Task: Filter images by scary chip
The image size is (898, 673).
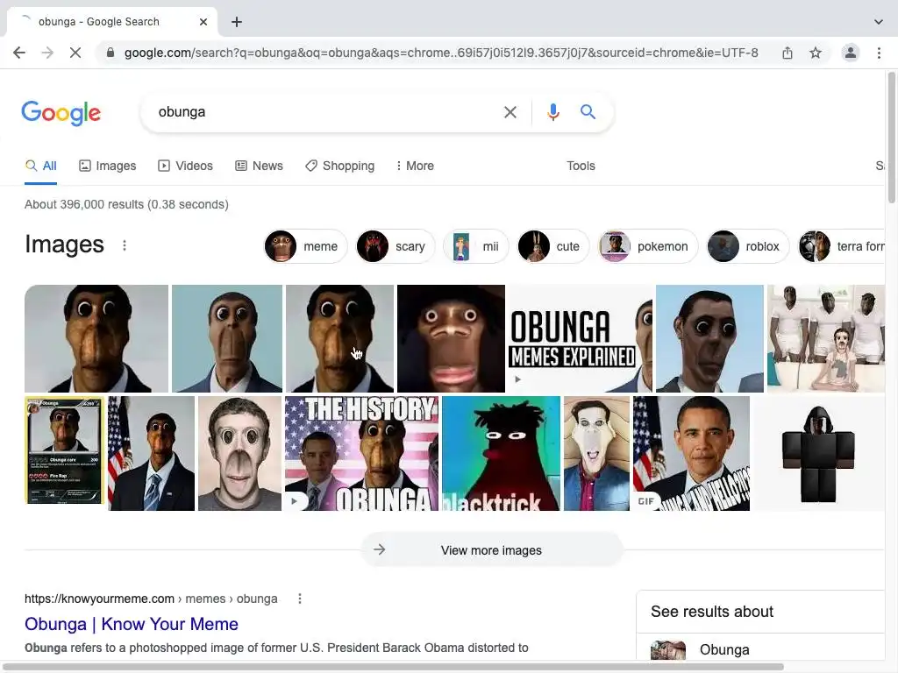Action: point(396,246)
